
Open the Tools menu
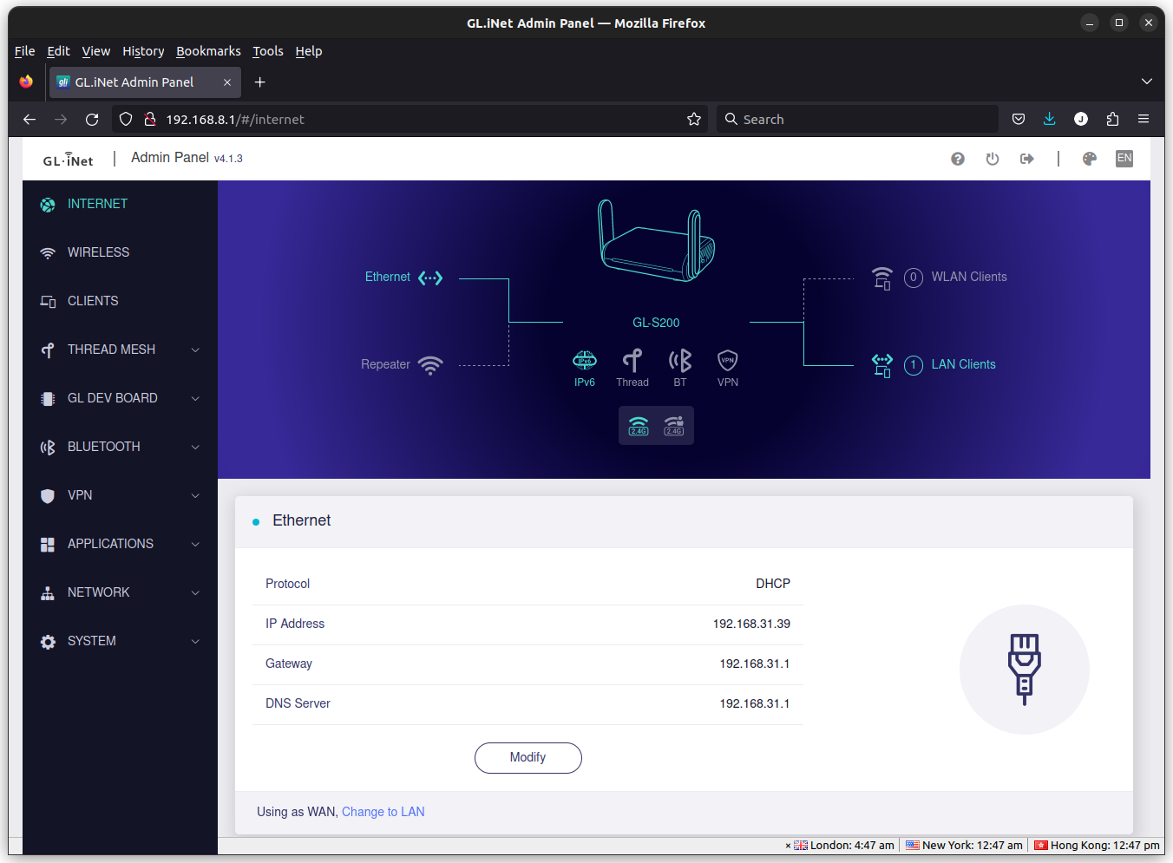tap(268, 51)
